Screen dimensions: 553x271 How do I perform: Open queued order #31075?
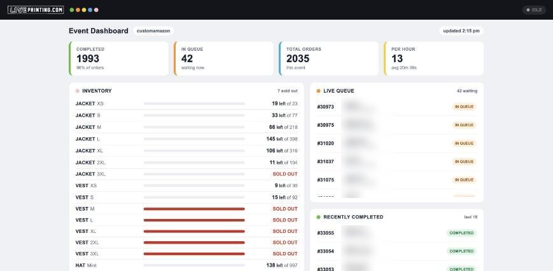396,180
